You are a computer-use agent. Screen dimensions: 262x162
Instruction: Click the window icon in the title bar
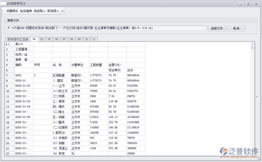pos(5,3)
